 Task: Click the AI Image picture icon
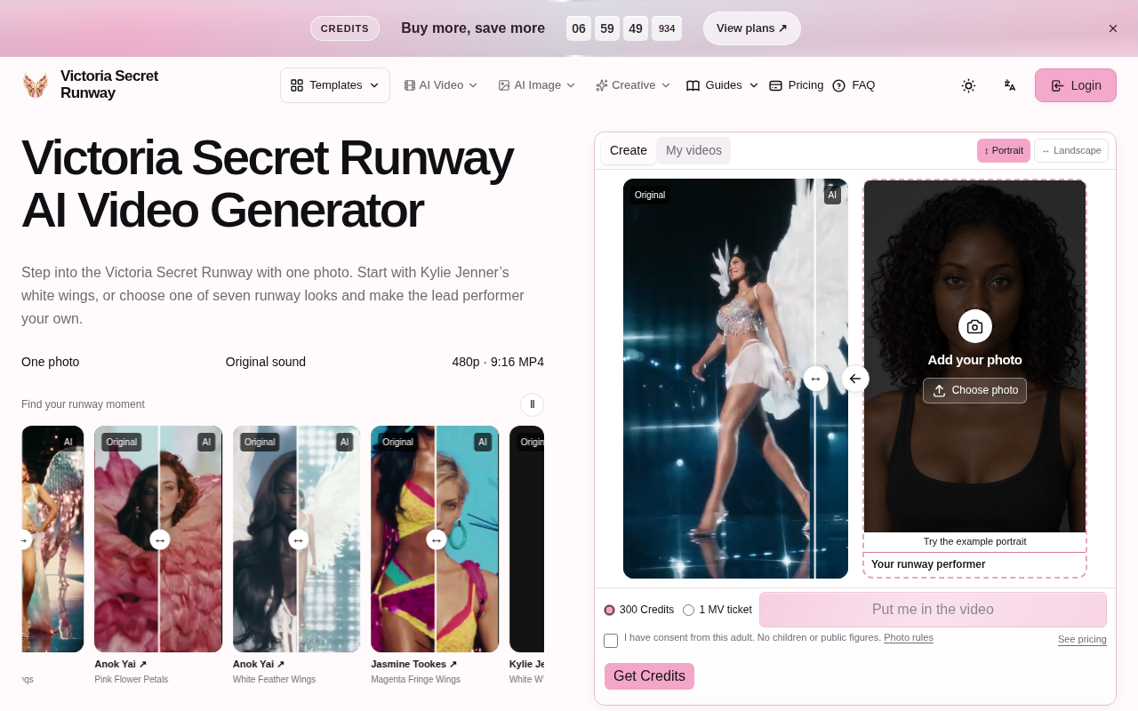tap(504, 85)
